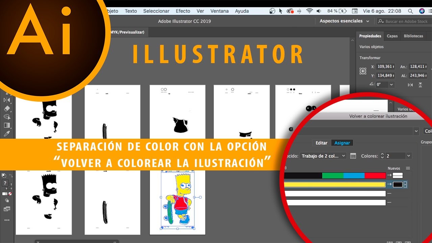Open the Ayuda menu

pyautogui.click(x=242, y=11)
